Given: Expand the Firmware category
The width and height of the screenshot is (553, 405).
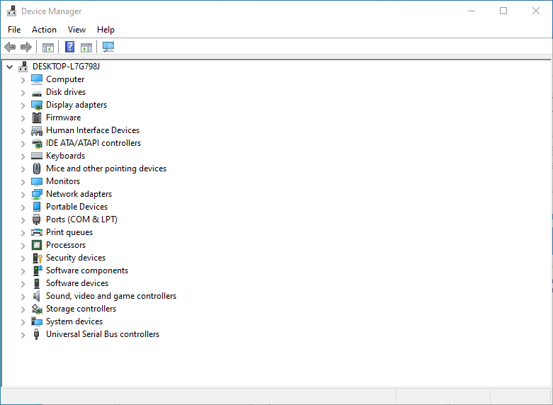Looking at the screenshot, I should click(x=23, y=118).
